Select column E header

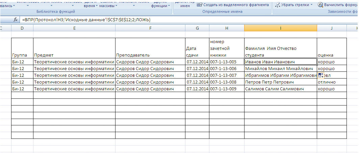[x=74, y=28]
